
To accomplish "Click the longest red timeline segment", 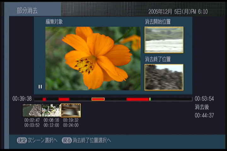I will tap(137, 99).
